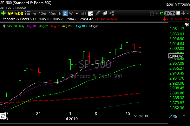The width and height of the screenshot is (190, 126).
Task: Expand the small arrow beside .4%
Action: (x=184, y=116)
